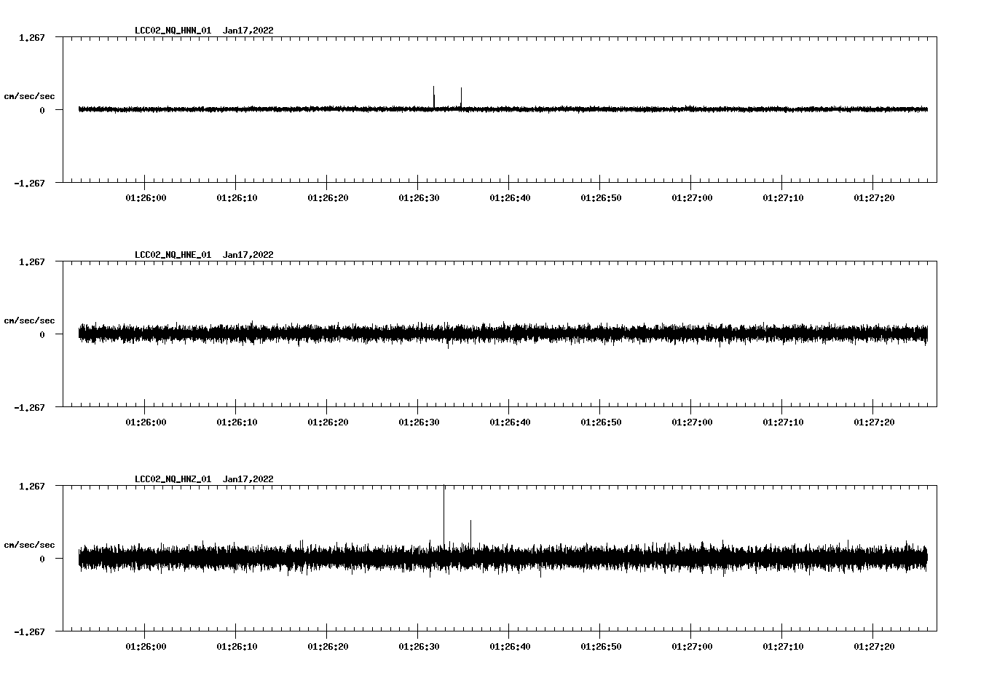Click the 01:27:20 time label under HNN plot
Viewport: 989px width, 673px height.
point(874,198)
